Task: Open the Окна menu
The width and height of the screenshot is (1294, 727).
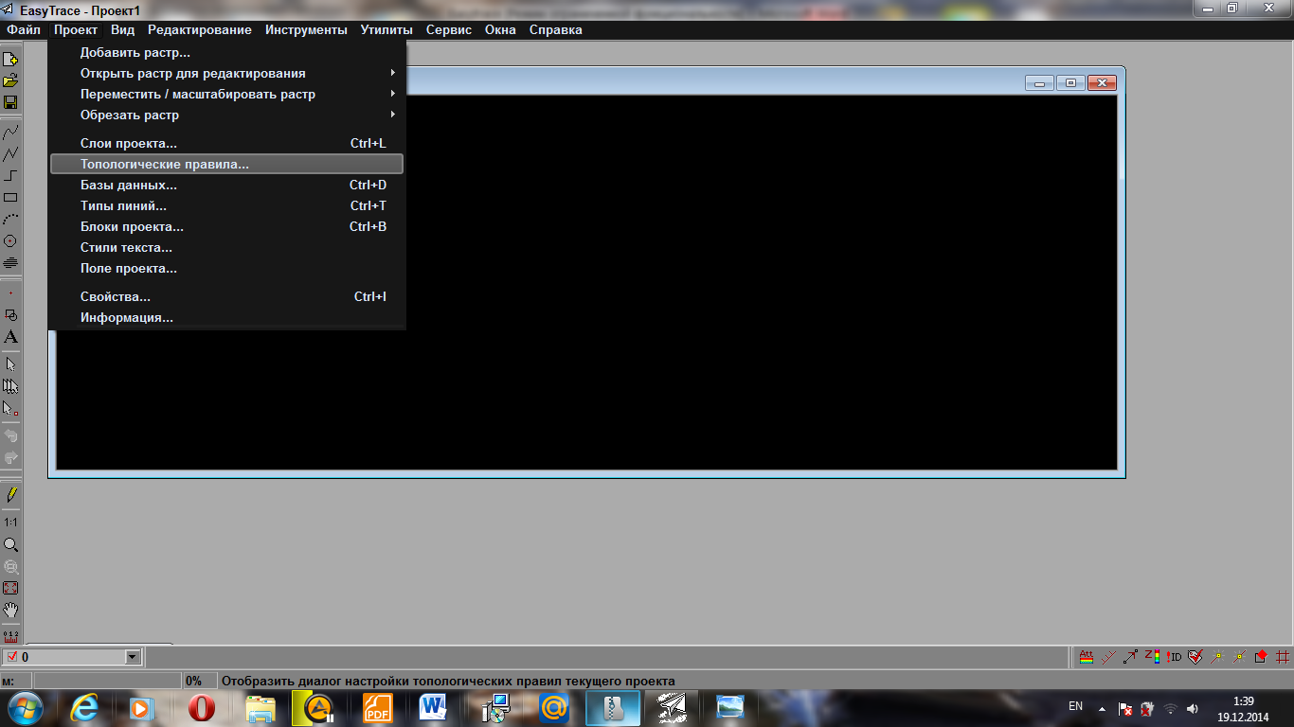Action: tap(500, 29)
